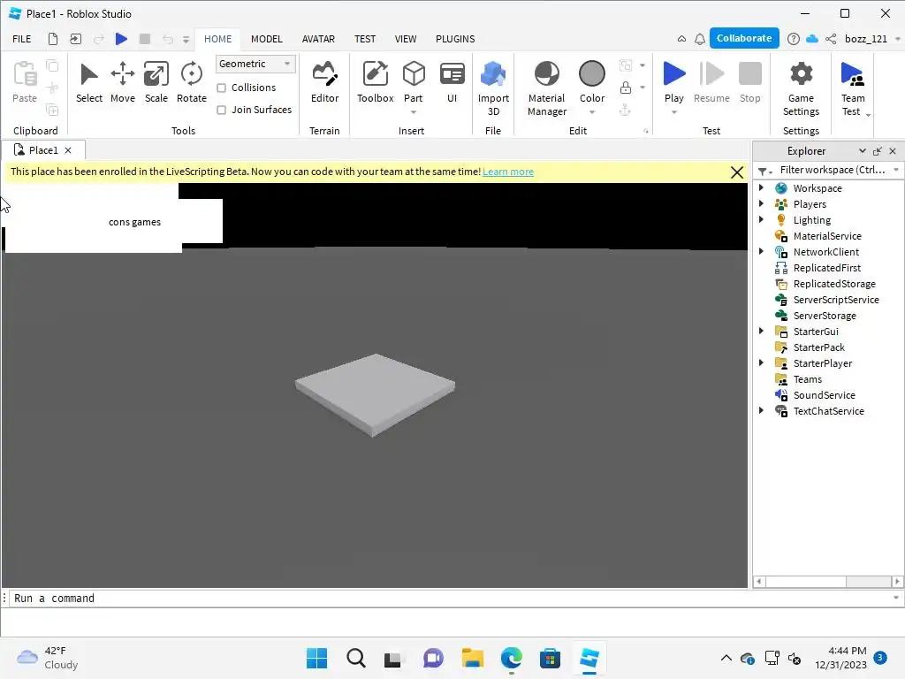Screen dimensions: 905x679
Task: Open the Learn more link
Action: (x=508, y=172)
